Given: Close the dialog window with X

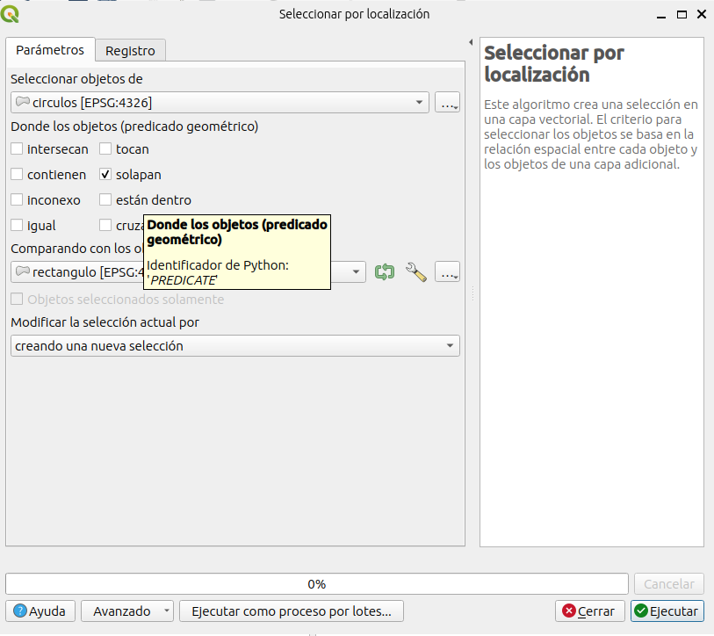Looking at the screenshot, I should point(702,14).
